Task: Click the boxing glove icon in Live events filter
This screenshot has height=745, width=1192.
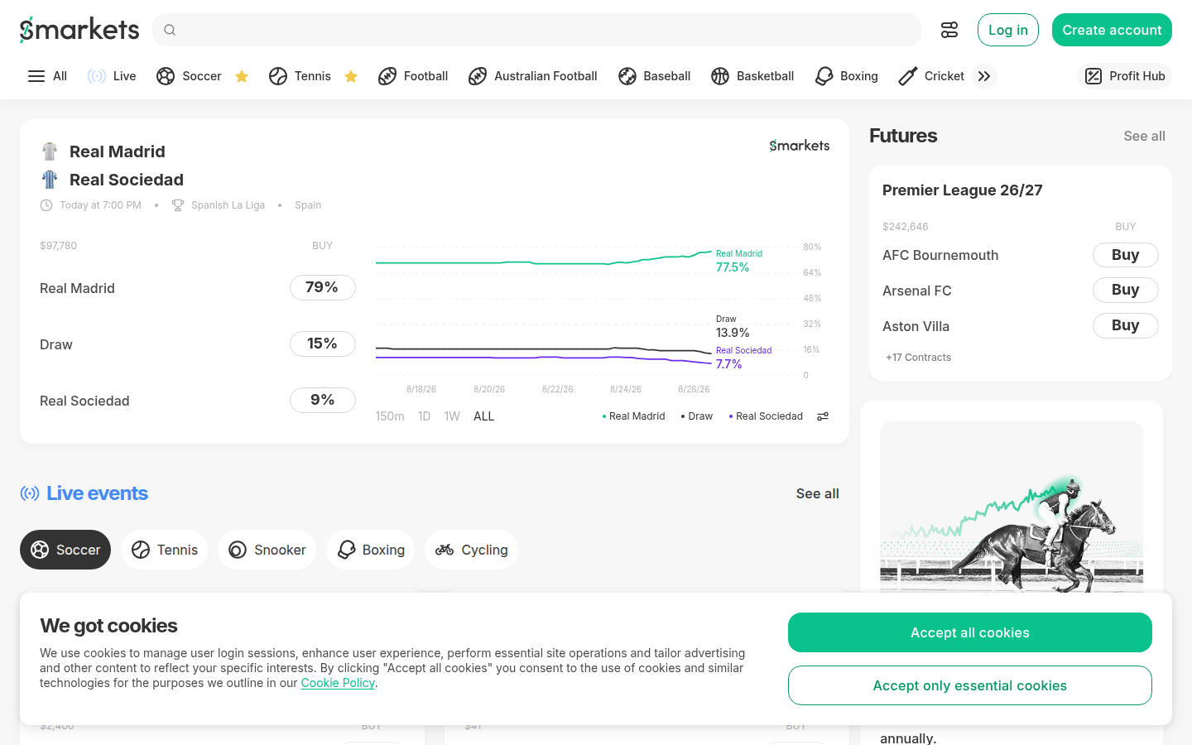Action: (x=346, y=550)
